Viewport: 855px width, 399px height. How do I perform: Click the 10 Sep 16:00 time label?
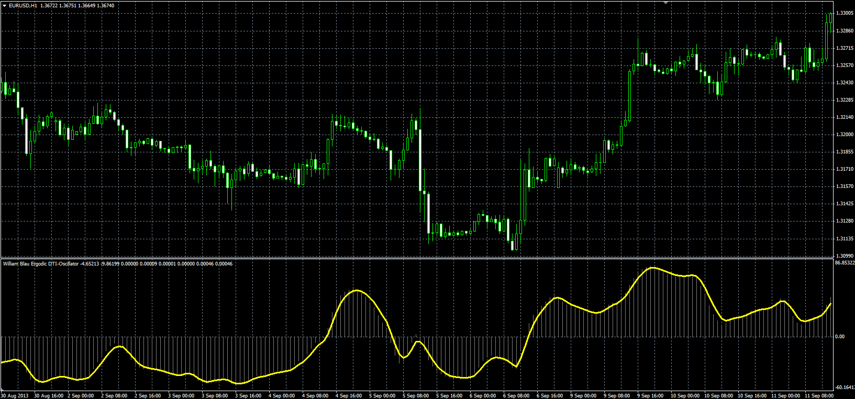tap(752, 396)
